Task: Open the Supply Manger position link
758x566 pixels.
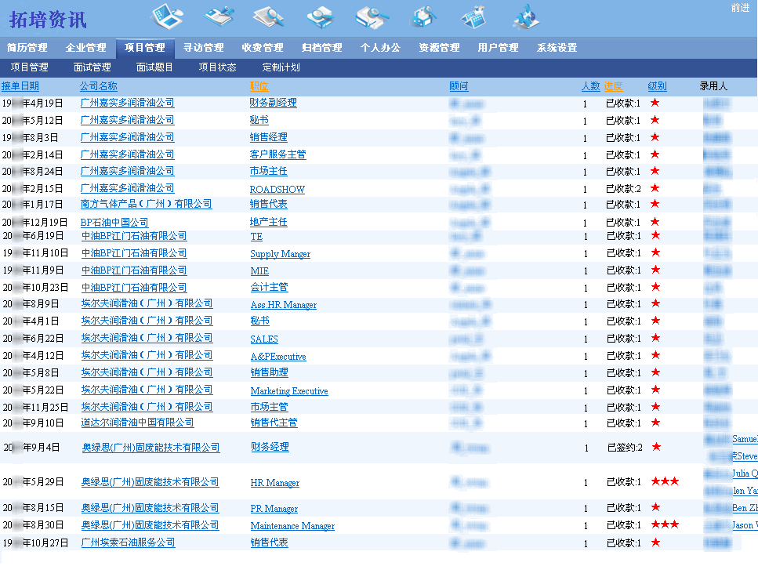Action: pyautogui.click(x=281, y=254)
